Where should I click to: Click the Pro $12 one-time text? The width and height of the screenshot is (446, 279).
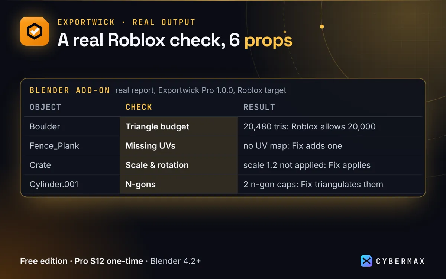pyautogui.click(x=109, y=261)
